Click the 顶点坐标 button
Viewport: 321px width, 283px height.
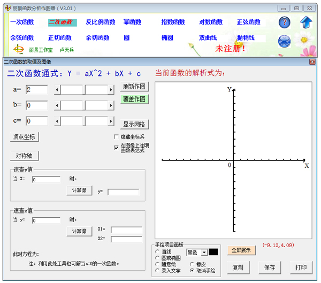point(24,137)
